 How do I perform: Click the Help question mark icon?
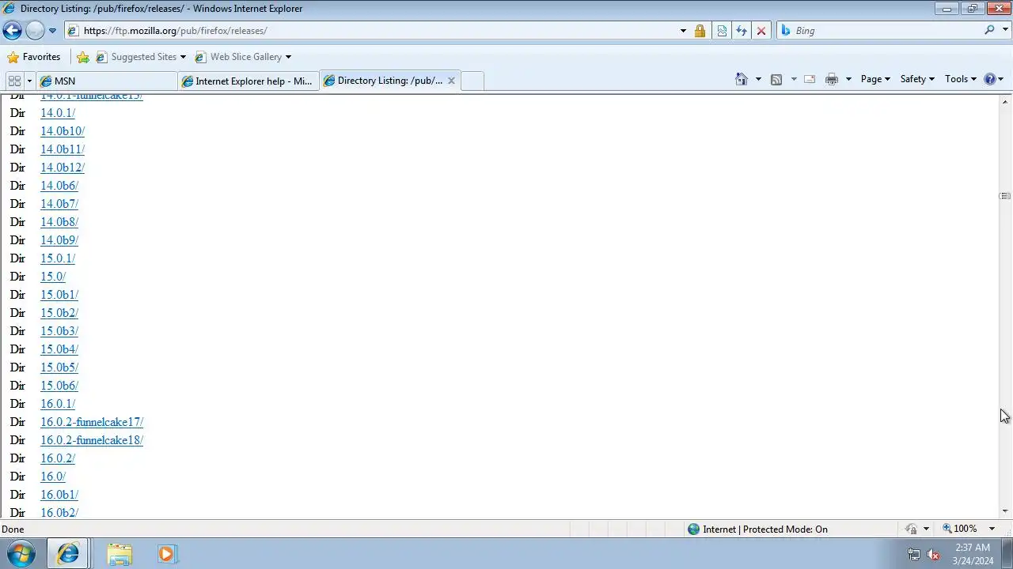click(989, 79)
